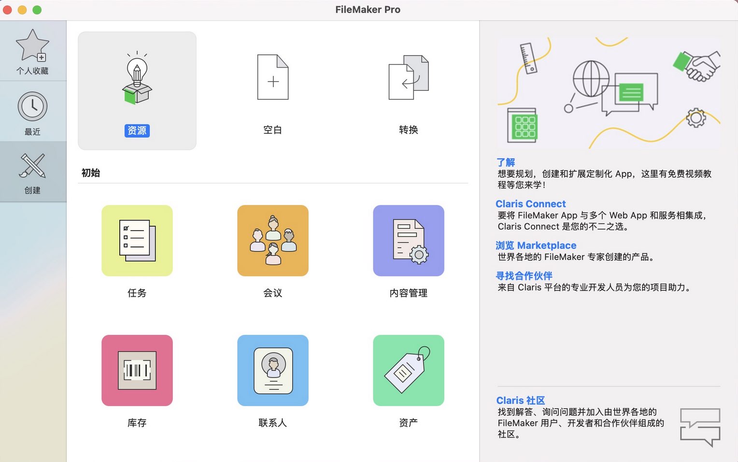Click the 个人收藏 sidebar label
Viewport: 738px width, 462px height.
point(32,71)
